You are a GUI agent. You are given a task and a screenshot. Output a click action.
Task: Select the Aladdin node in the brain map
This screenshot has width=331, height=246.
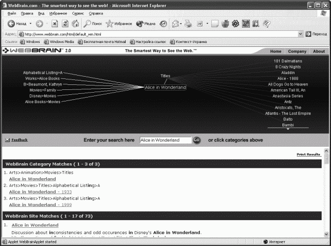click(x=288, y=73)
